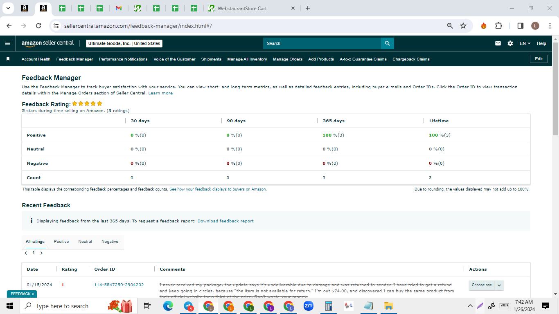The height and width of the screenshot is (314, 559).
Task: Click the Edit button in navigation bar
Action: [539, 59]
